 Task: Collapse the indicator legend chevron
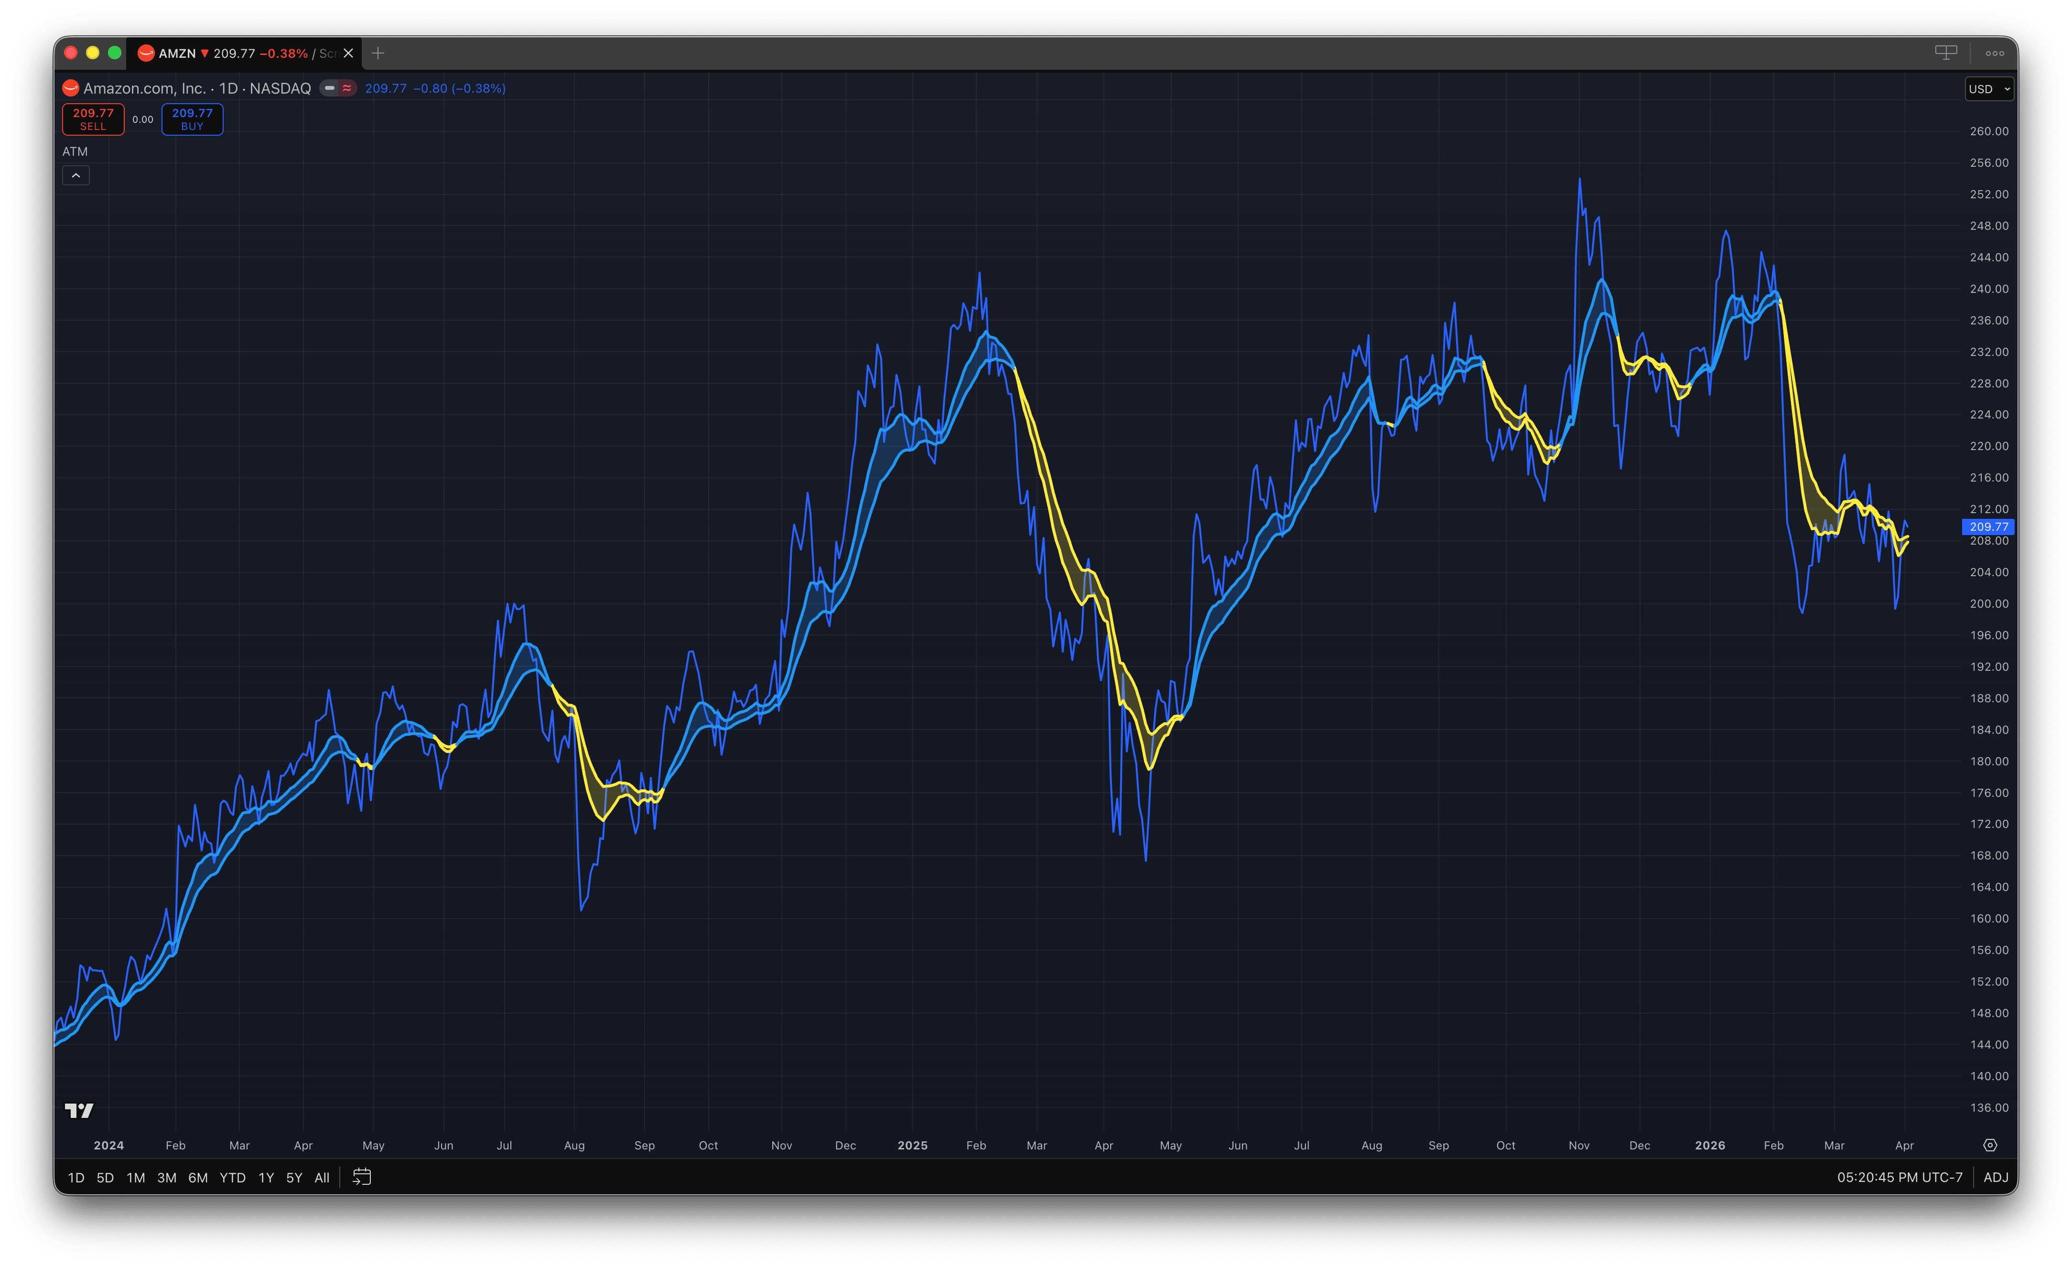tap(76, 176)
